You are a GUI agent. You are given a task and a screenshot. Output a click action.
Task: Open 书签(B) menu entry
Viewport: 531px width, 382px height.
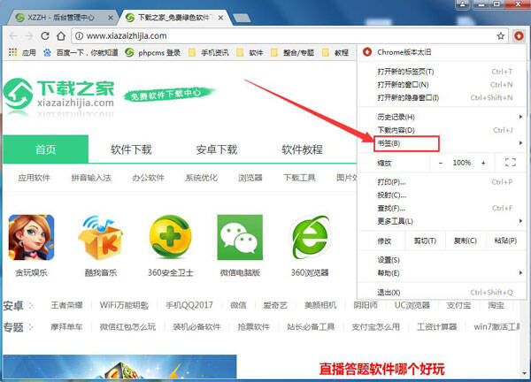442,143
